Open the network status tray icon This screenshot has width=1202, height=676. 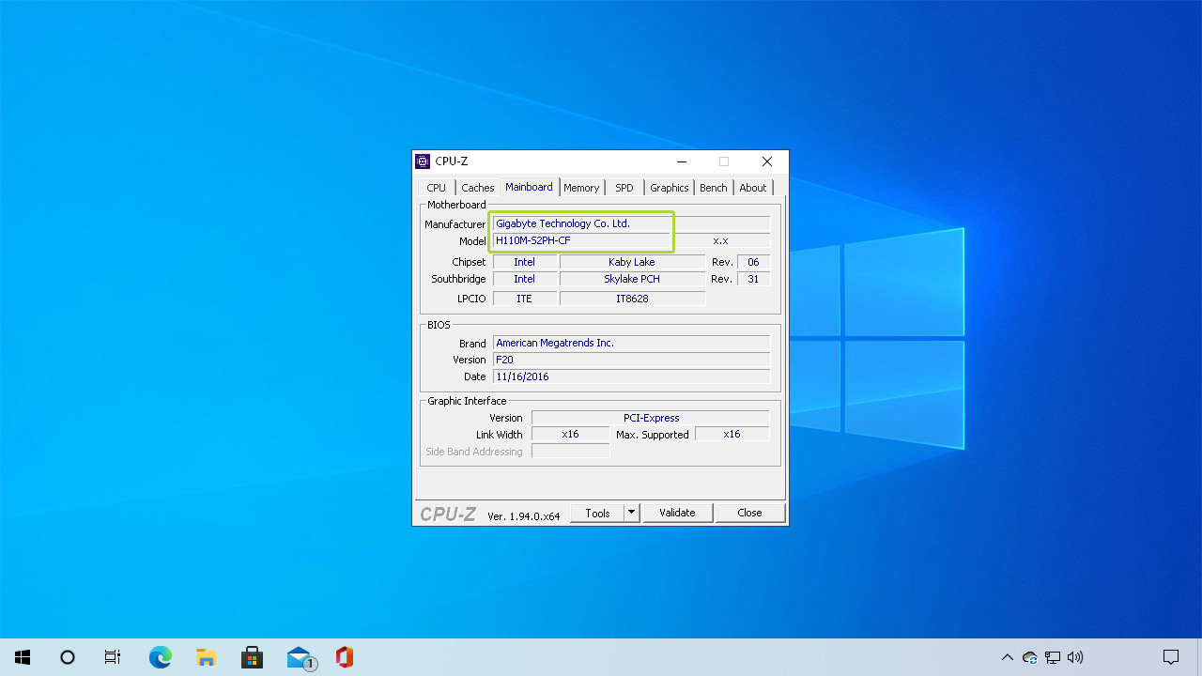(x=1053, y=657)
